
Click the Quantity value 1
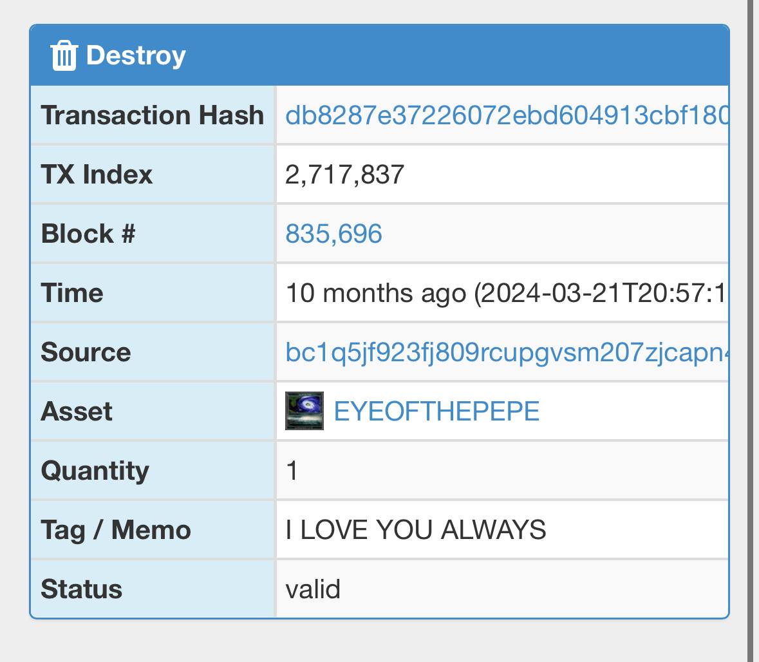[292, 470]
